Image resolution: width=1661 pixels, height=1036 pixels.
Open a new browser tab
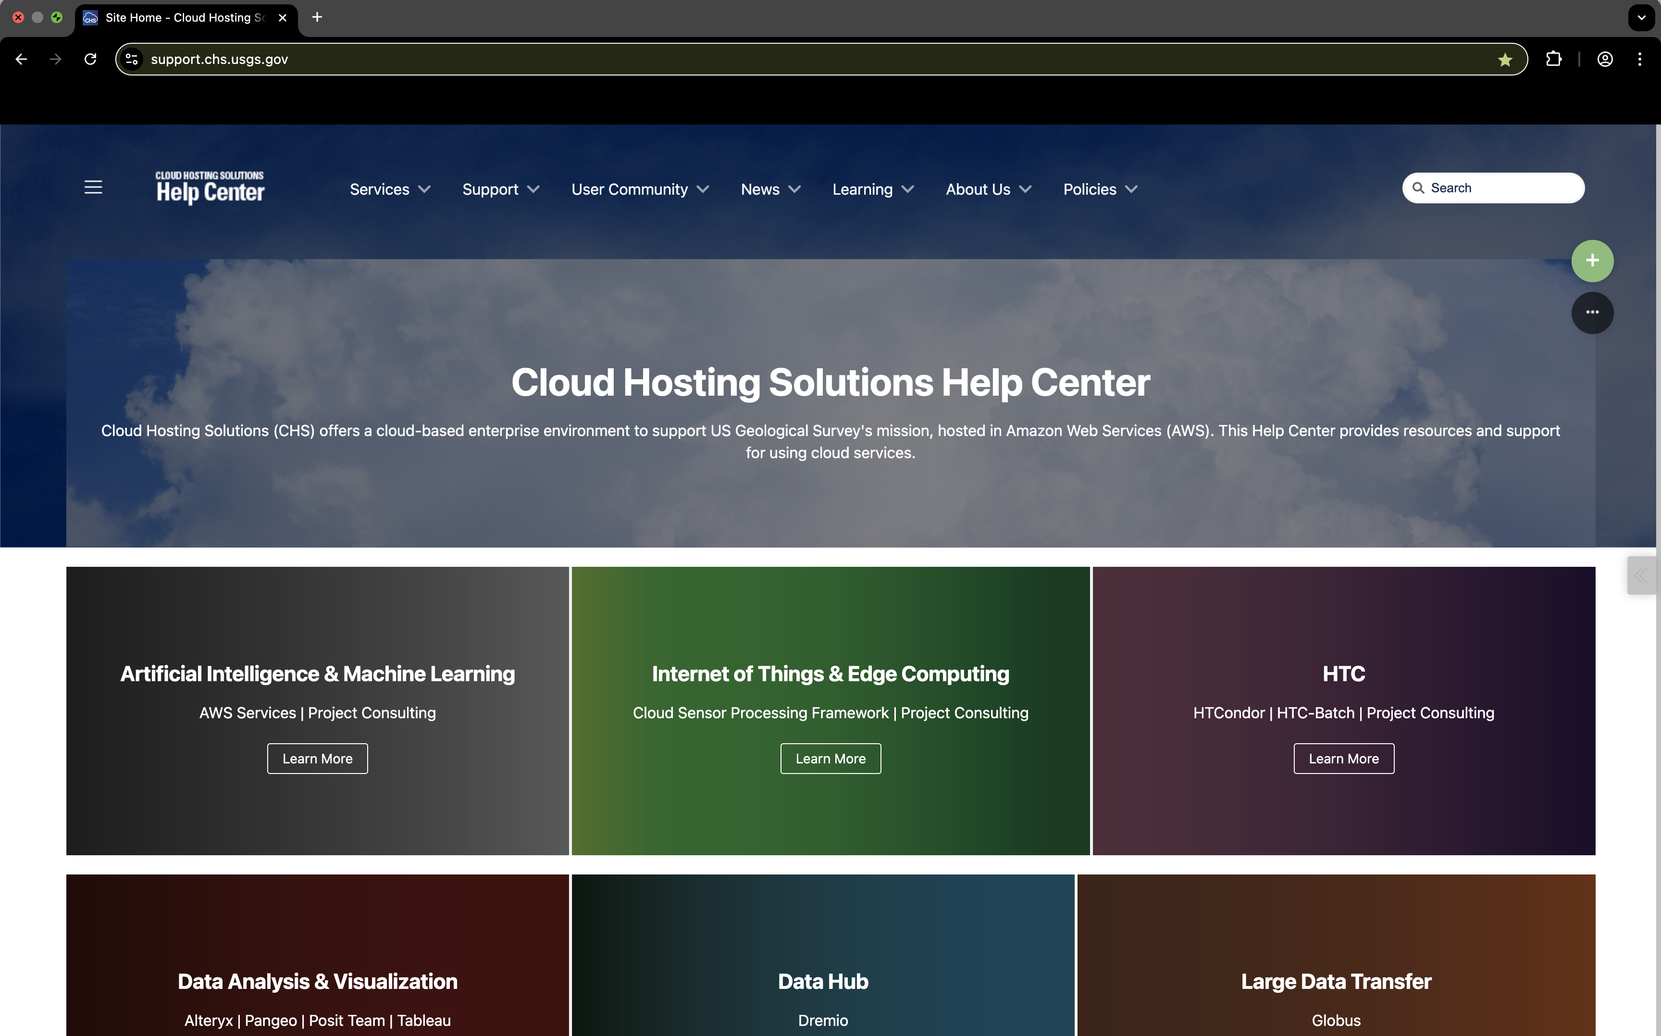(x=317, y=17)
